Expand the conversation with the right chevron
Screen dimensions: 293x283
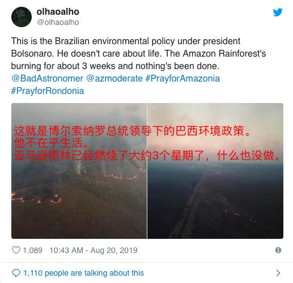click(x=278, y=273)
